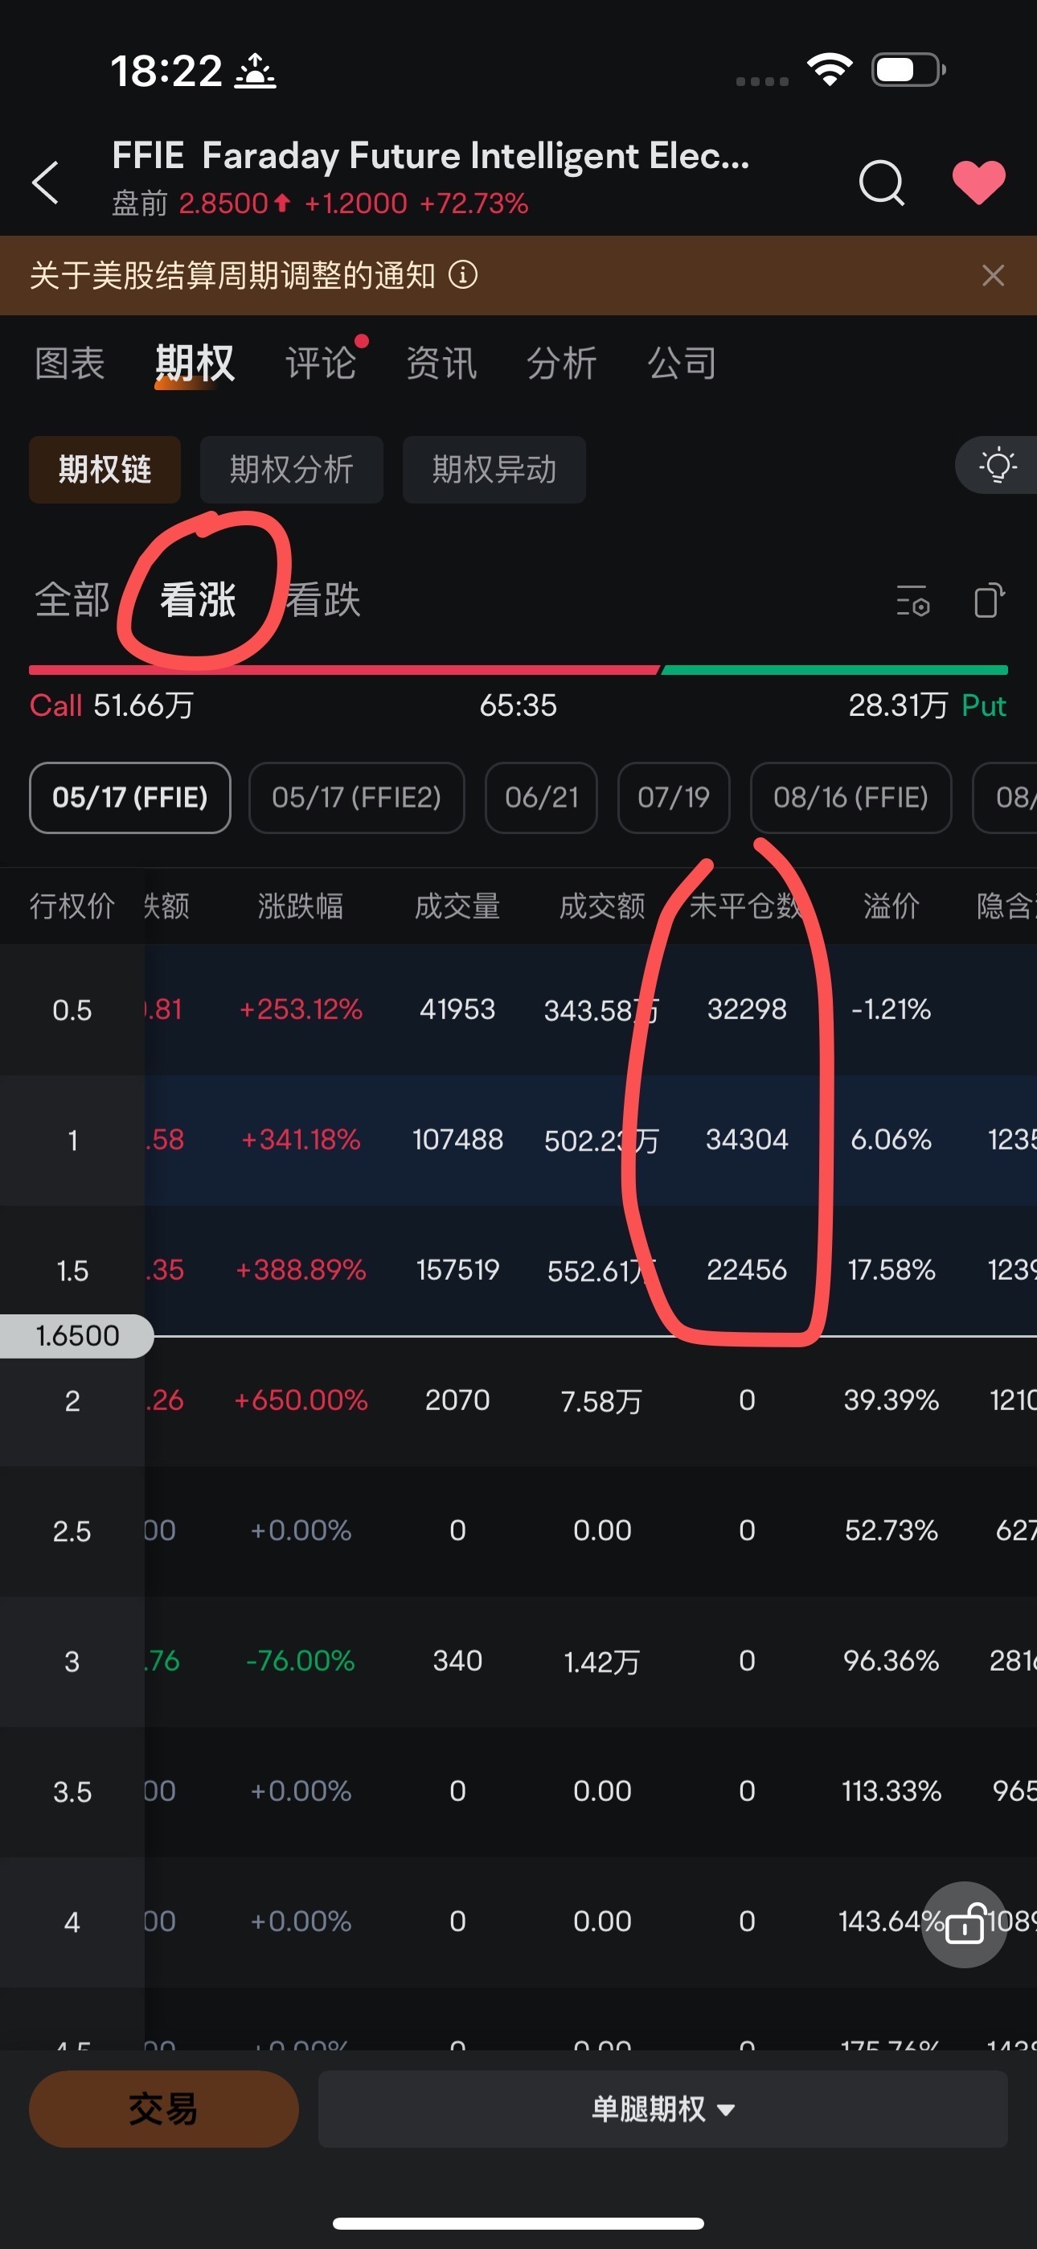Viewport: 1037px width, 2249px height.
Task: Tap the floating unlock padlock icon
Action: pos(965,1924)
